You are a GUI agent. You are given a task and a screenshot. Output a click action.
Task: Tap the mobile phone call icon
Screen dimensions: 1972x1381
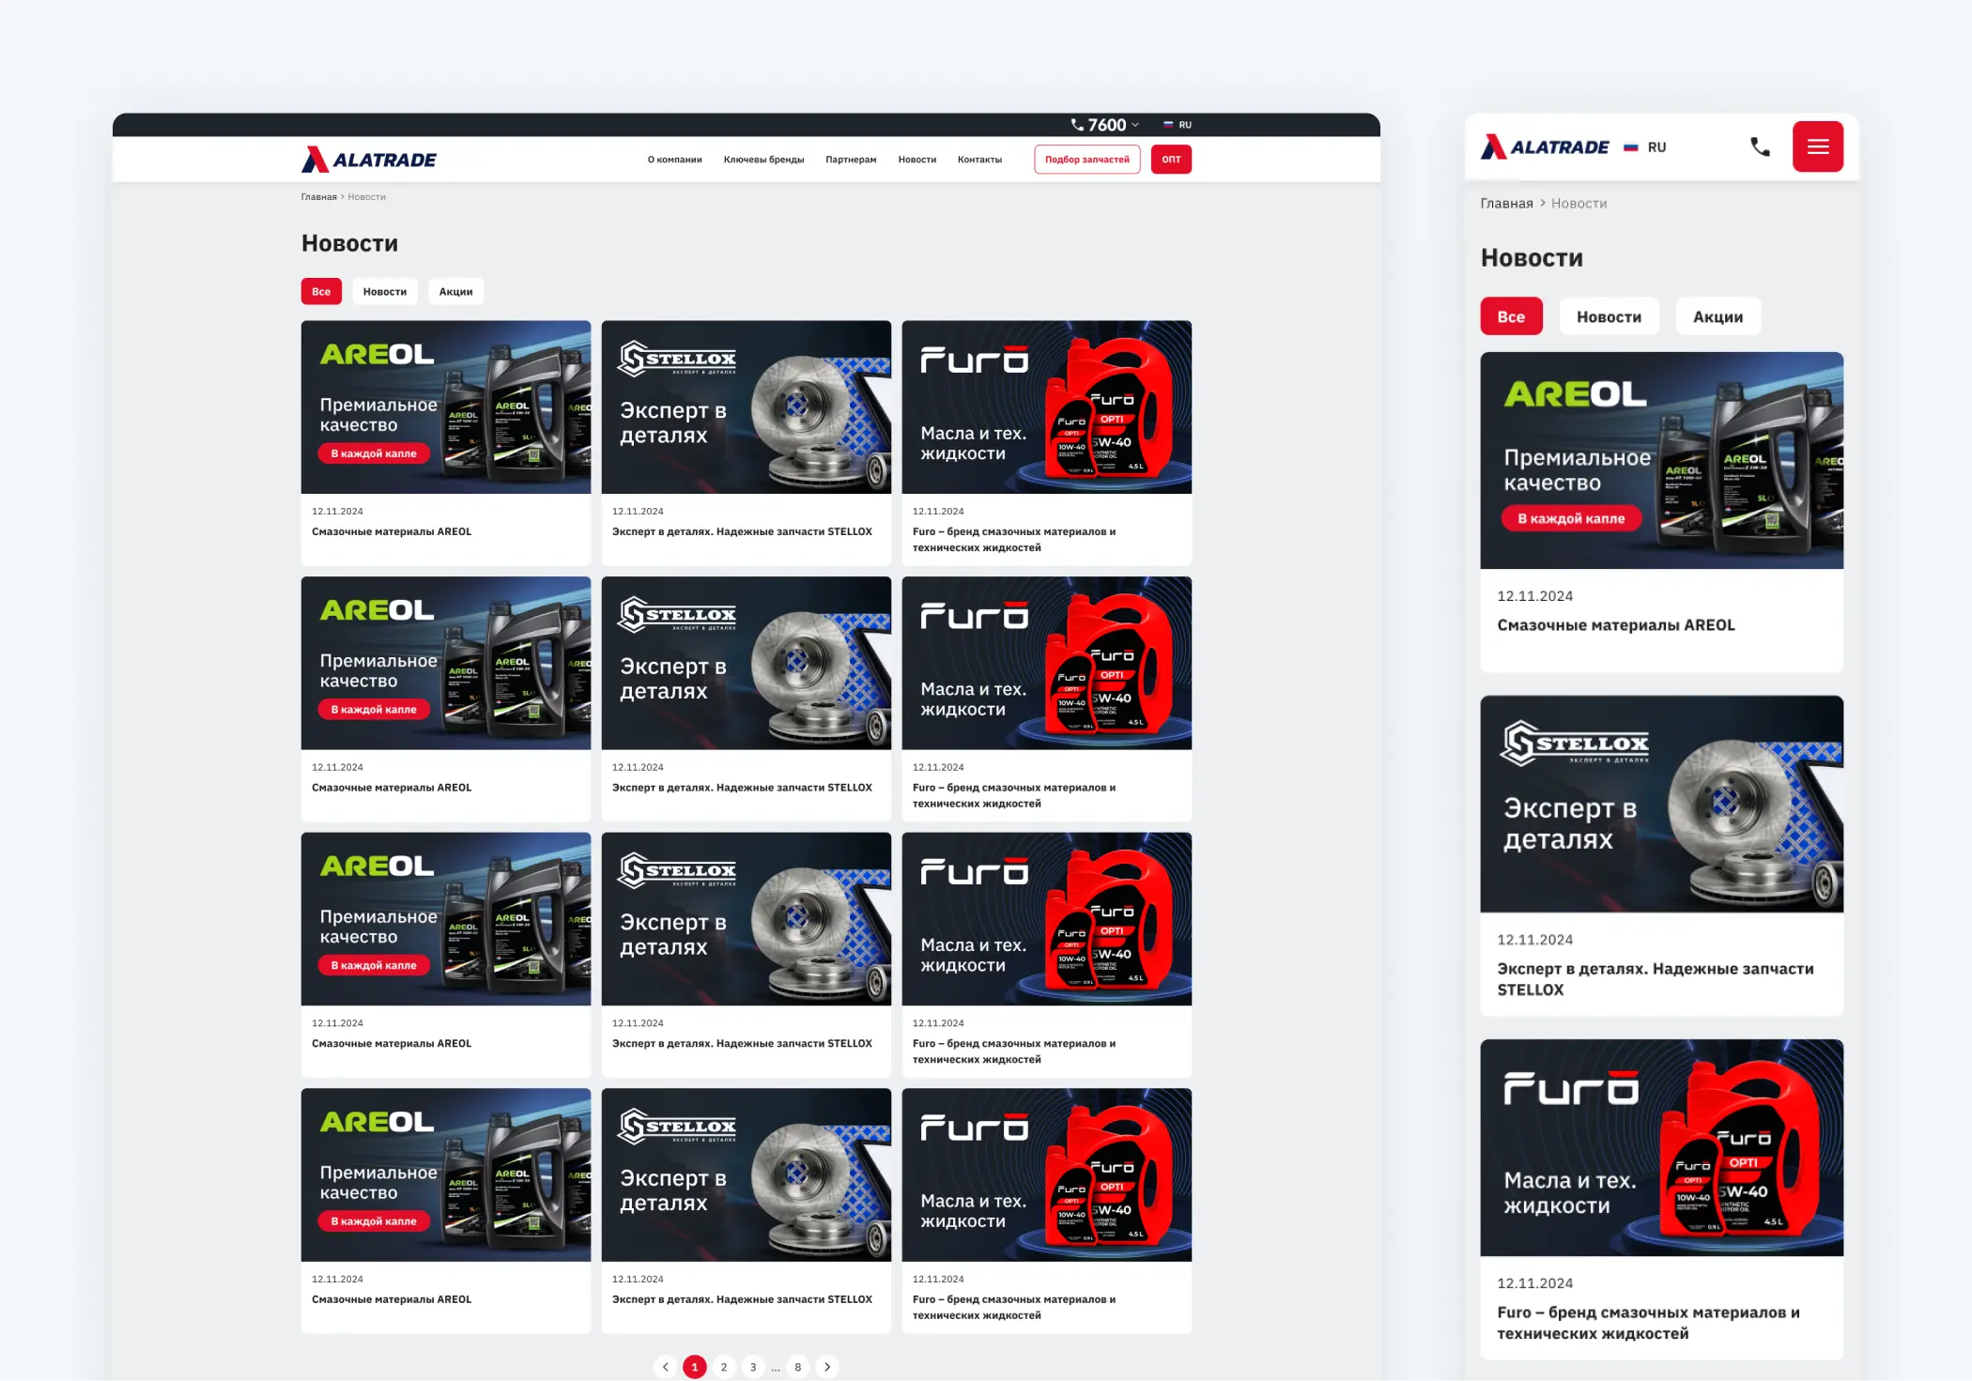click(1760, 146)
